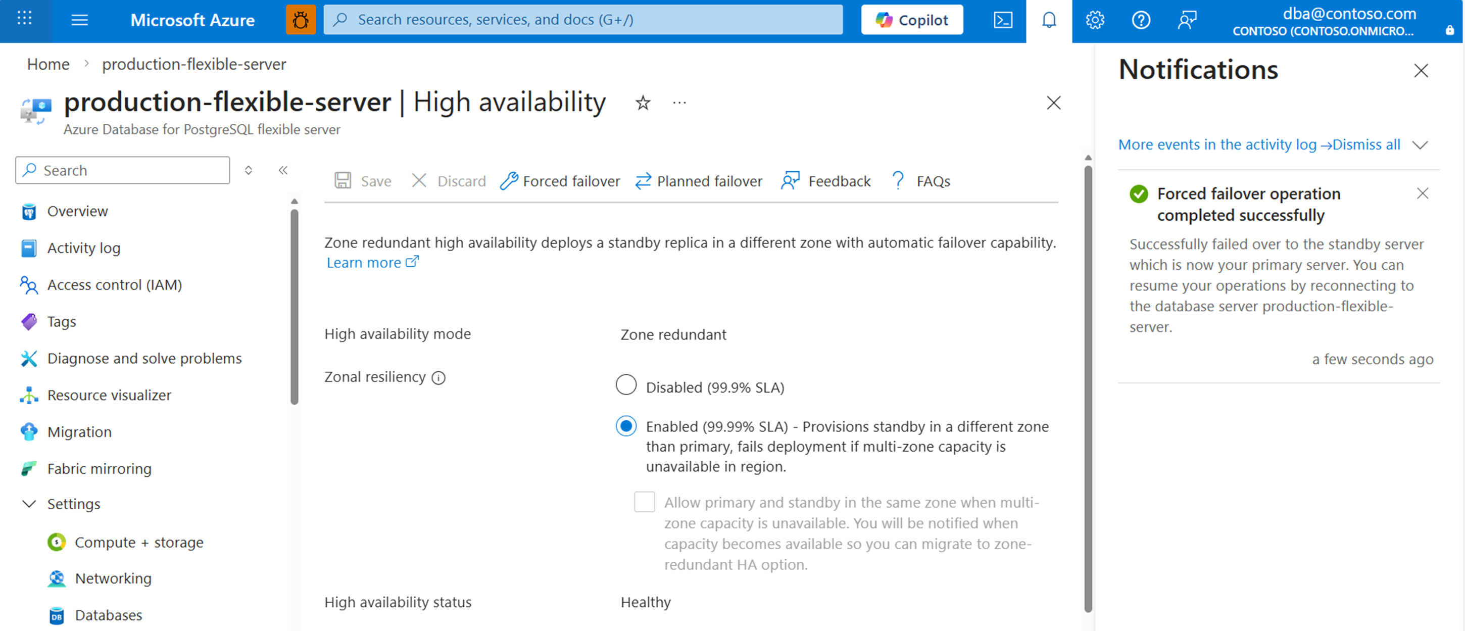Open portal settings gear icon
The image size is (1465, 631).
1095,21
